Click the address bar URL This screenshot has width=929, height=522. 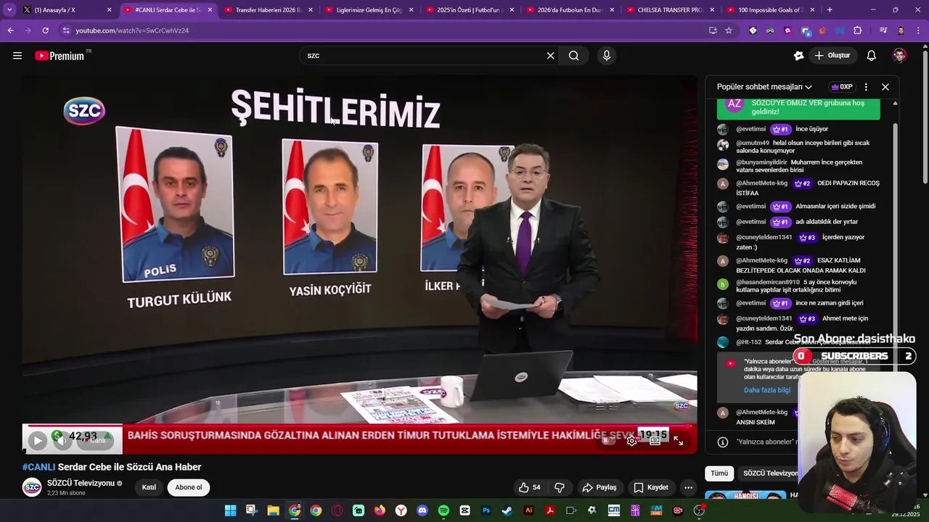(x=132, y=30)
